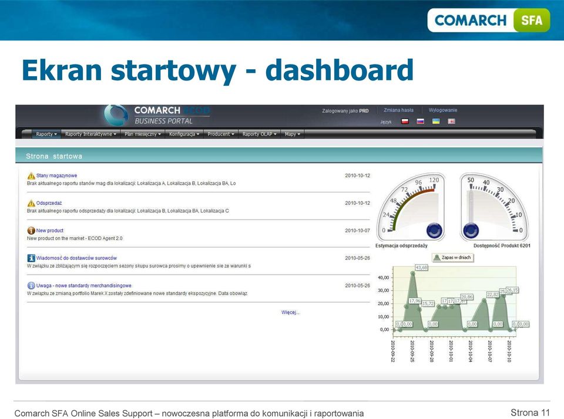Click the Język label
The height and width of the screenshot is (419, 564).
386,122
